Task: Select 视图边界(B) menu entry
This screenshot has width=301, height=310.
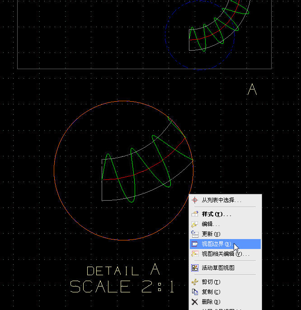Action: [225, 244]
